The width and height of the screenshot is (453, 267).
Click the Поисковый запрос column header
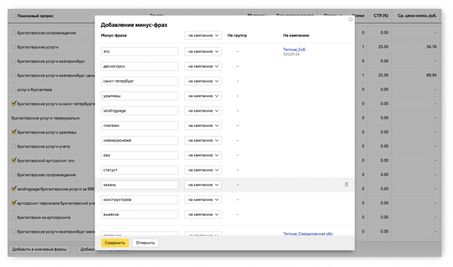coord(35,16)
